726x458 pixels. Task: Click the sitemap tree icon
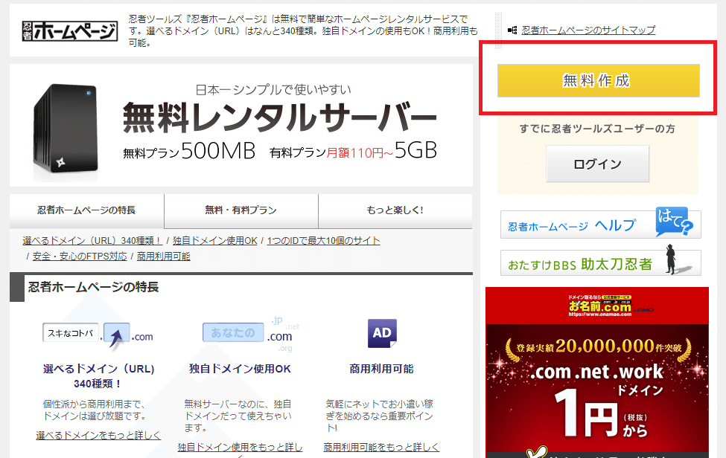[x=512, y=30]
